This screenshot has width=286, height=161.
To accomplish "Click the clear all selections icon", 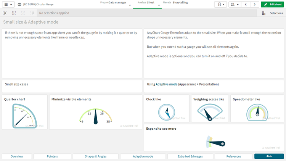I will [x=32, y=13].
